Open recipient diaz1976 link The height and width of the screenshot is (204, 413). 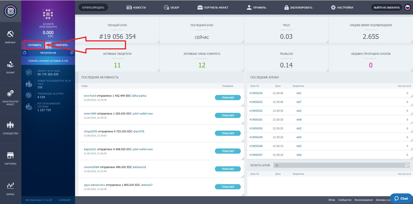(138, 131)
